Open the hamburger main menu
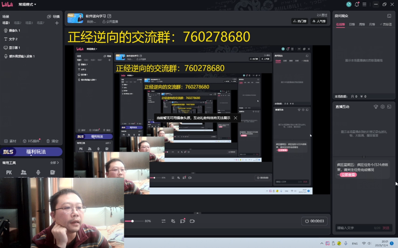The height and width of the screenshot is (248, 398). click(365, 4)
